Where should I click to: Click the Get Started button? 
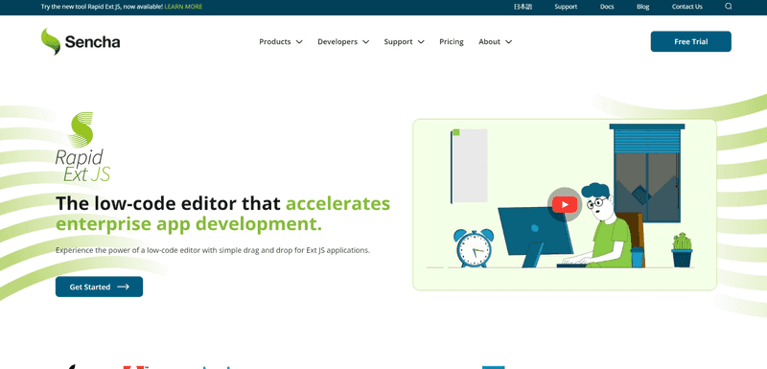point(100,287)
